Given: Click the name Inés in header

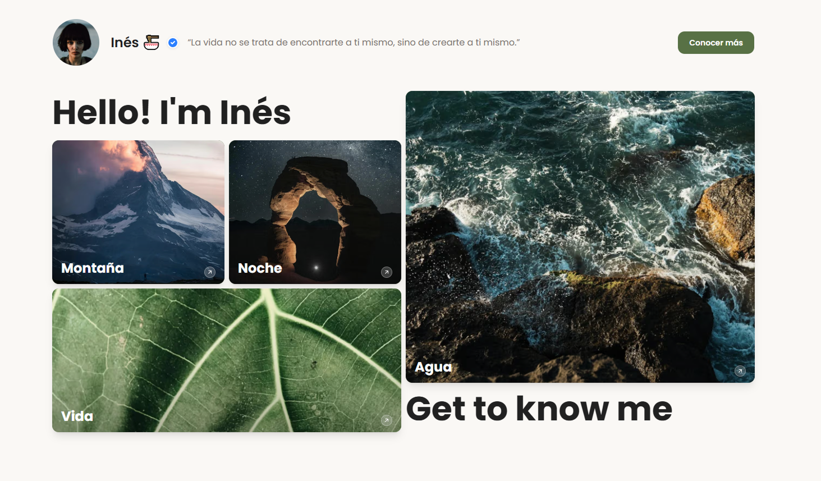Looking at the screenshot, I should point(125,43).
